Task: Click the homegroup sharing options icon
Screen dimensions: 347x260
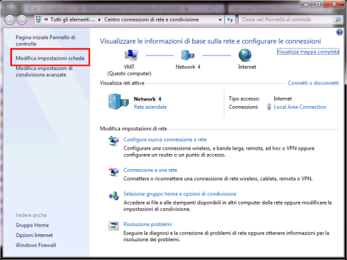Action: pyautogui.click(x=114, y=196)
